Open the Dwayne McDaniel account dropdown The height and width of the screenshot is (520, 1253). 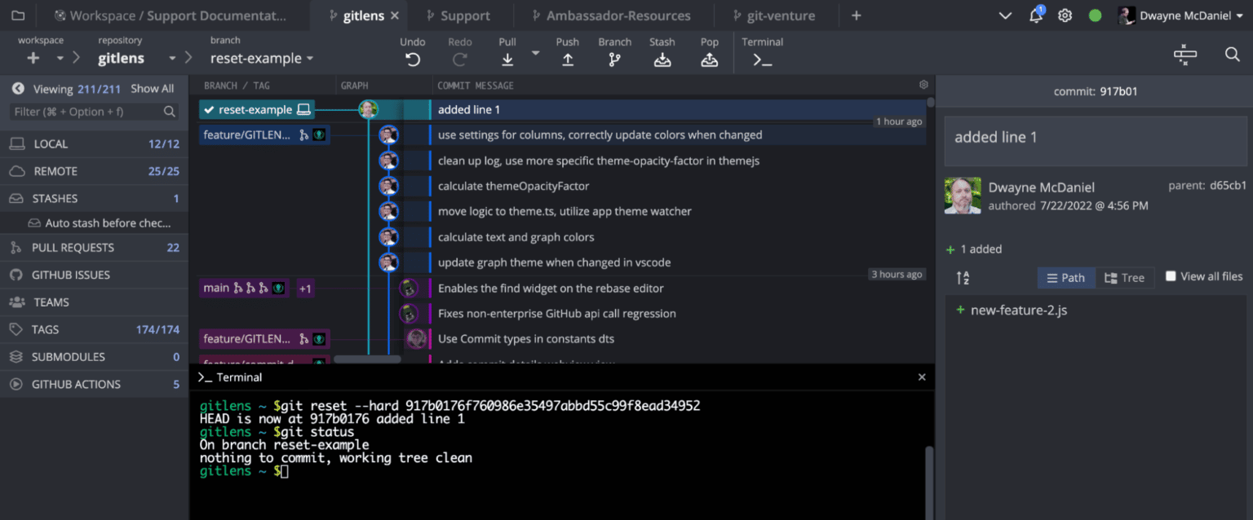point(1184,15)
